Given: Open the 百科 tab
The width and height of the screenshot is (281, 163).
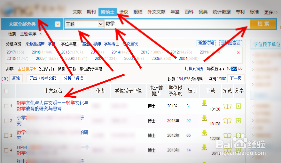Looking at the screenshot, I should [189, 12].
